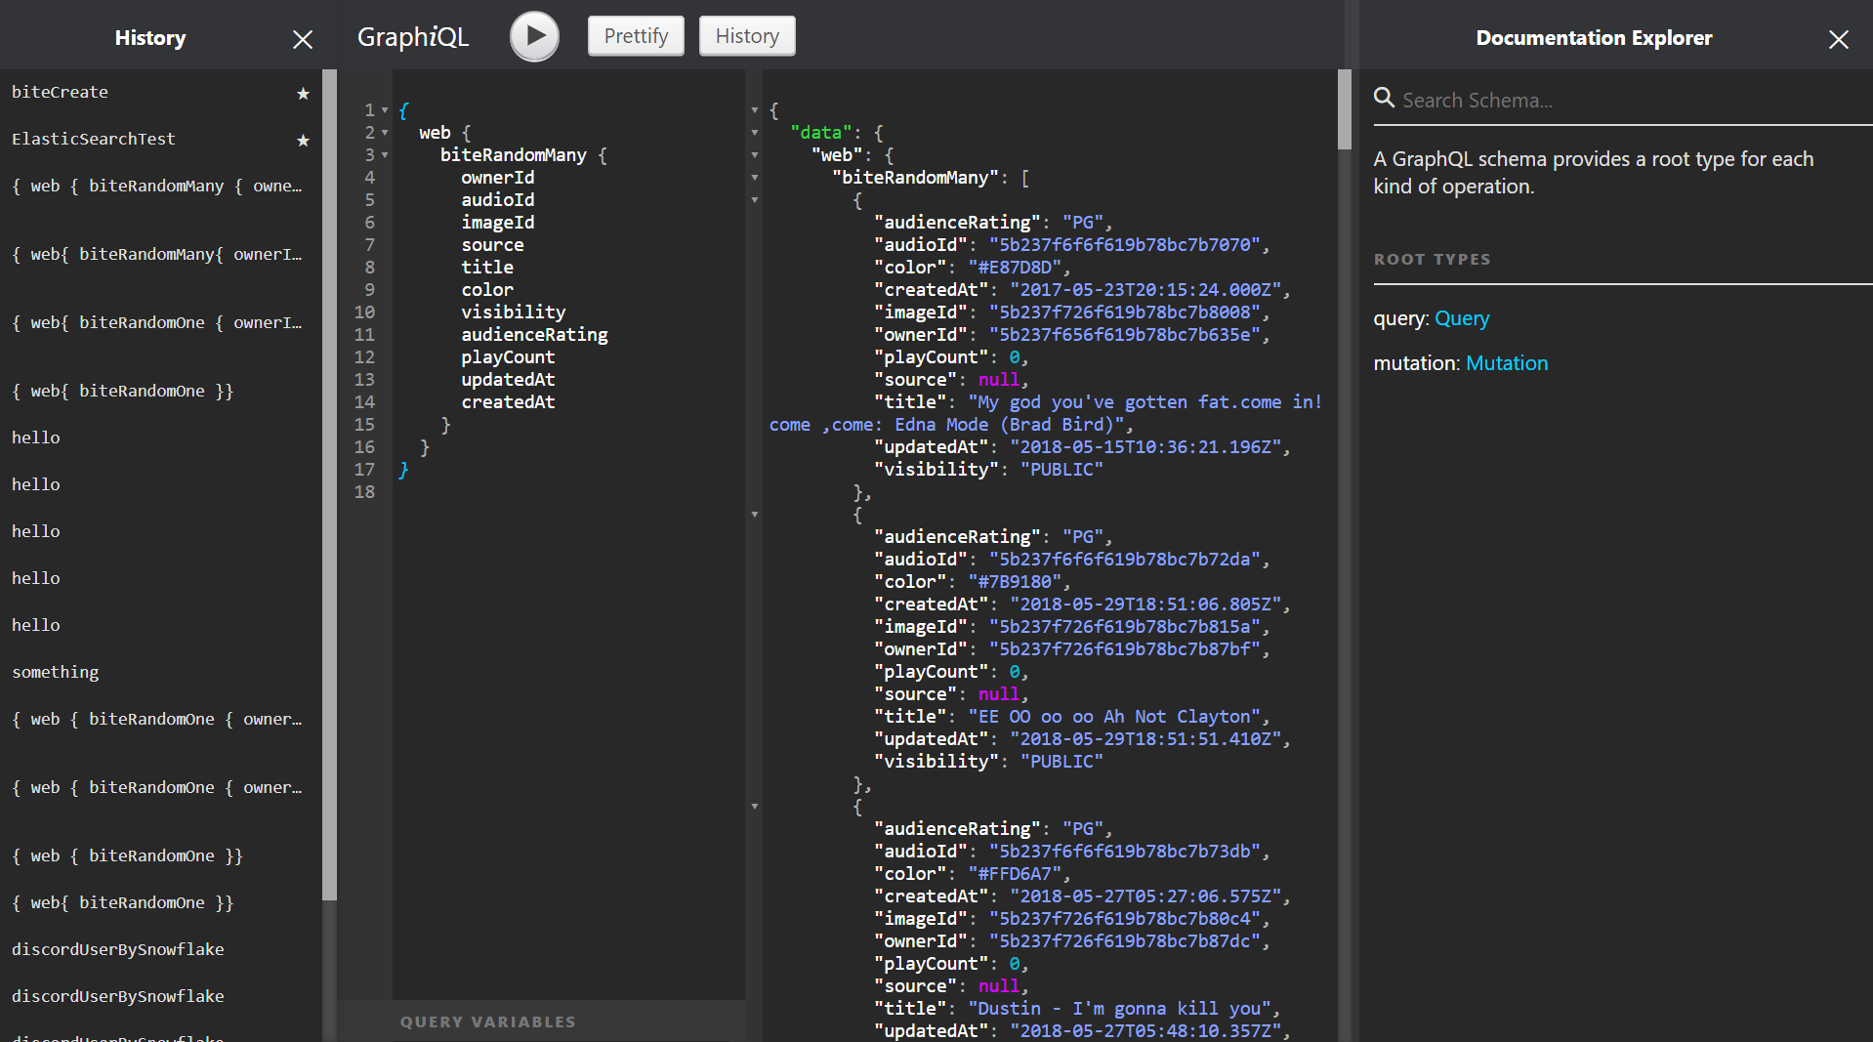Load history query "{ web{ biteRandomOne { ownerI…"

pyautogui.click(x=157, y=322)
